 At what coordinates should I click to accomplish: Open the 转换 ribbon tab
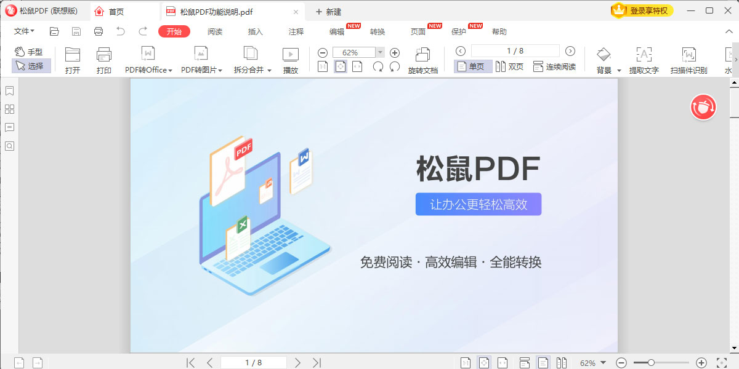378,32
